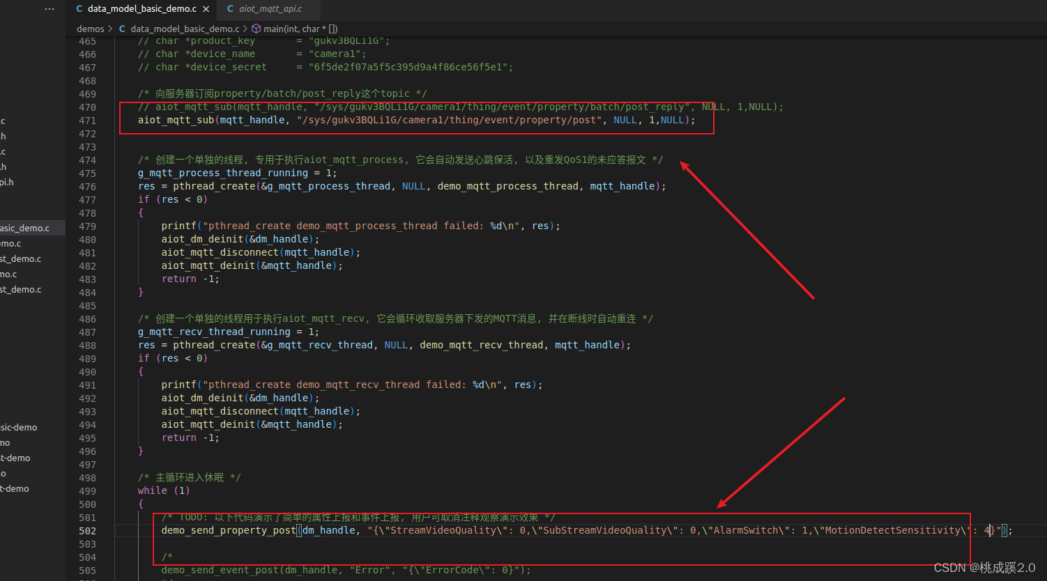Click line number 471 in the gutter
Screen dimensions: 1047x581
point(87,121)
